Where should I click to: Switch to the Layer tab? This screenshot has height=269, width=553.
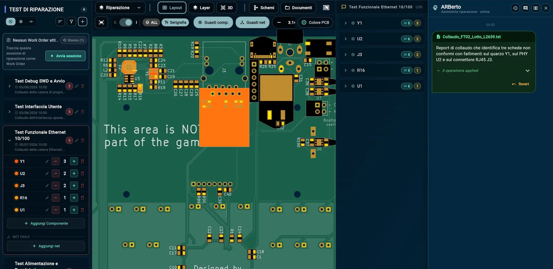tap(201, 8)
